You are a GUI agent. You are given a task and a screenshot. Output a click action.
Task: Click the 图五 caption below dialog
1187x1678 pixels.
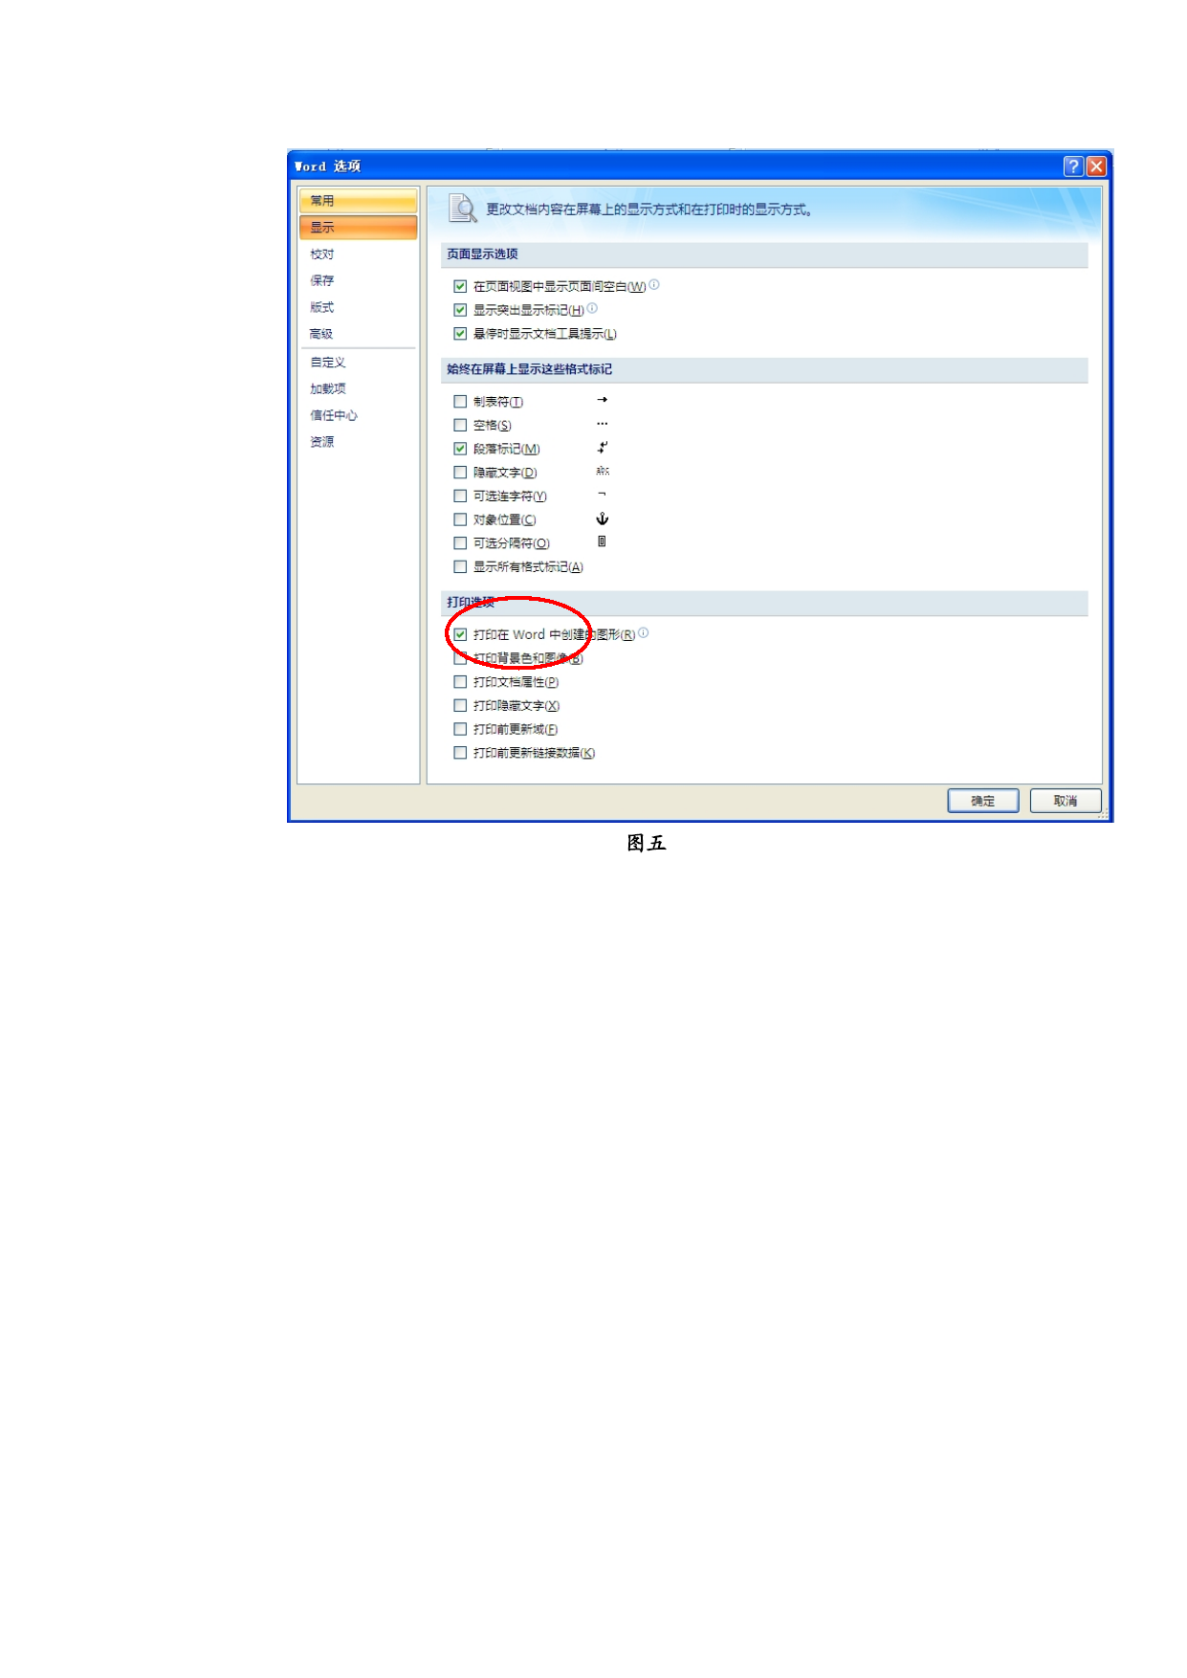click(646, 843)
